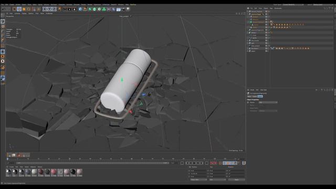This screenshot has width=336, height=189.
Task: Toggle the enable checkmark of Spline
Action: [269, 38]
